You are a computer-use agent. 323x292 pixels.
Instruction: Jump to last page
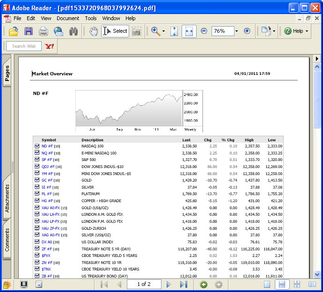[184, 285]
